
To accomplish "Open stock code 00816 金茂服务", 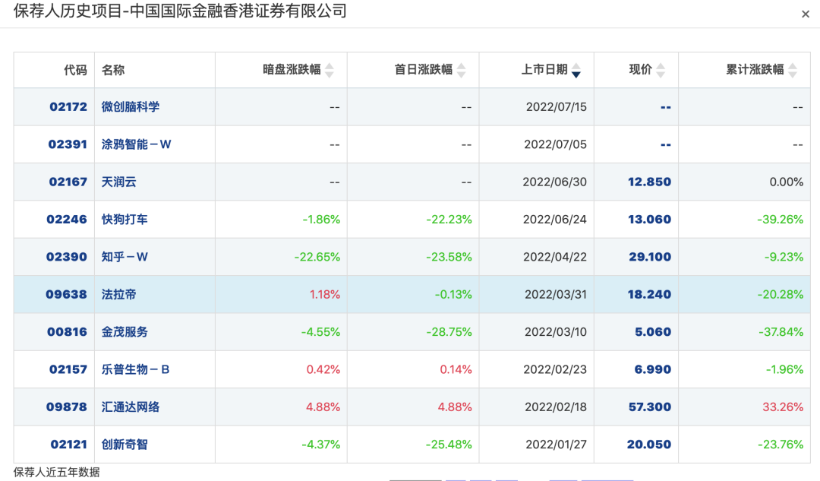I will click(67, 332).
